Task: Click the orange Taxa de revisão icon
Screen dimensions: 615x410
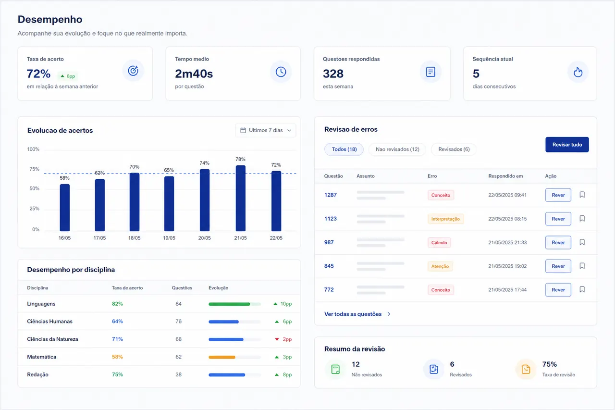Action: (x=526, y=369)
